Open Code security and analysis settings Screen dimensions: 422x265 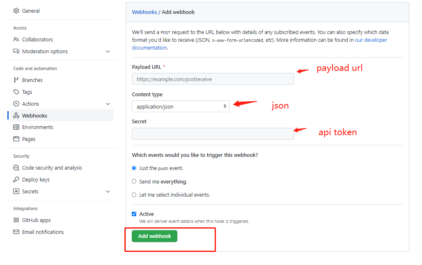point(52,168)
